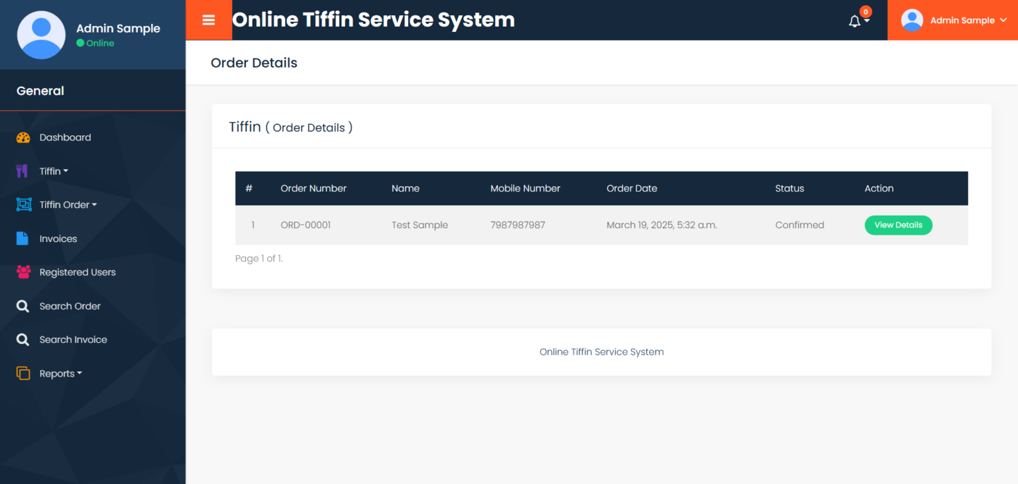
Task: Click the Tiffin fork and knife icon
Action: pos(22,171)
